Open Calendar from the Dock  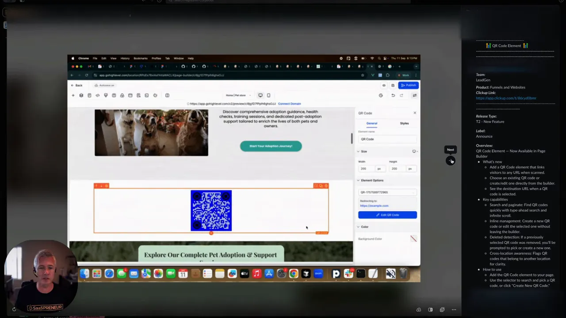[x=183, y=274]
